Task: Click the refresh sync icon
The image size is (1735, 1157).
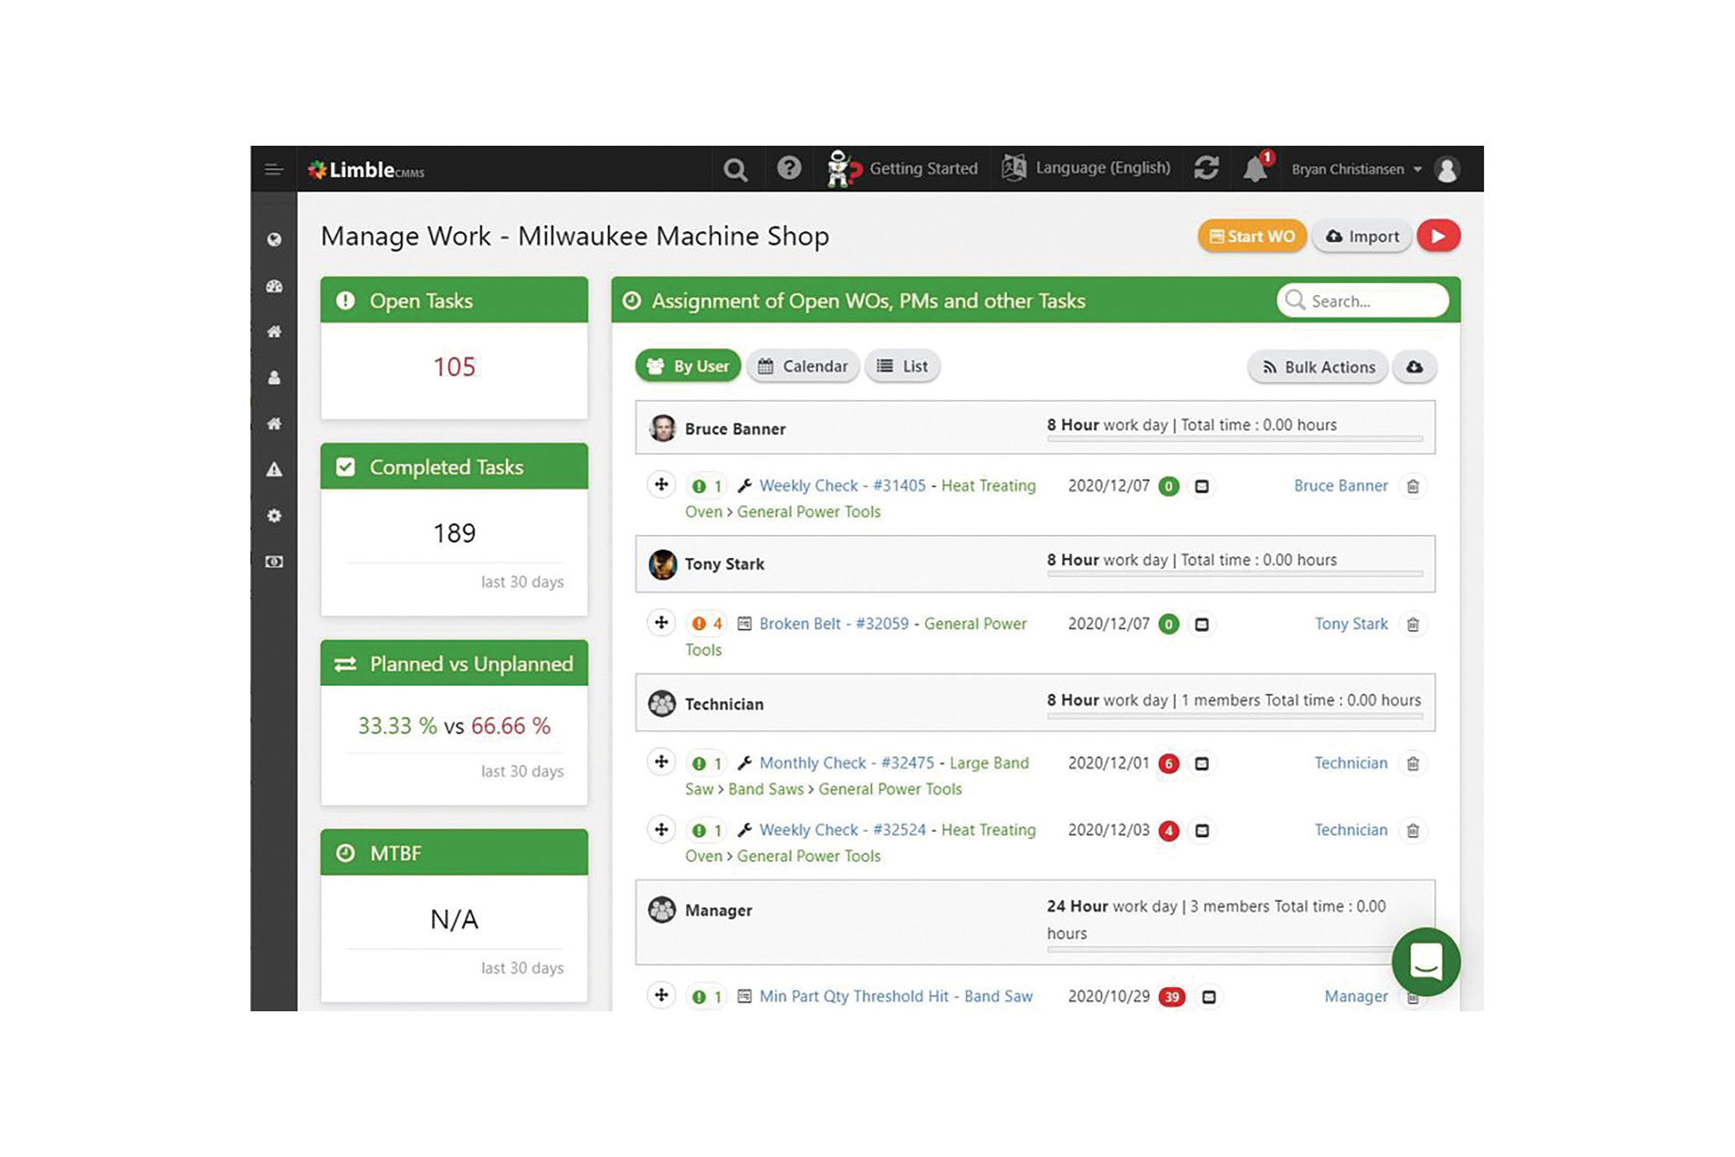Action: tap(1206, 168)
